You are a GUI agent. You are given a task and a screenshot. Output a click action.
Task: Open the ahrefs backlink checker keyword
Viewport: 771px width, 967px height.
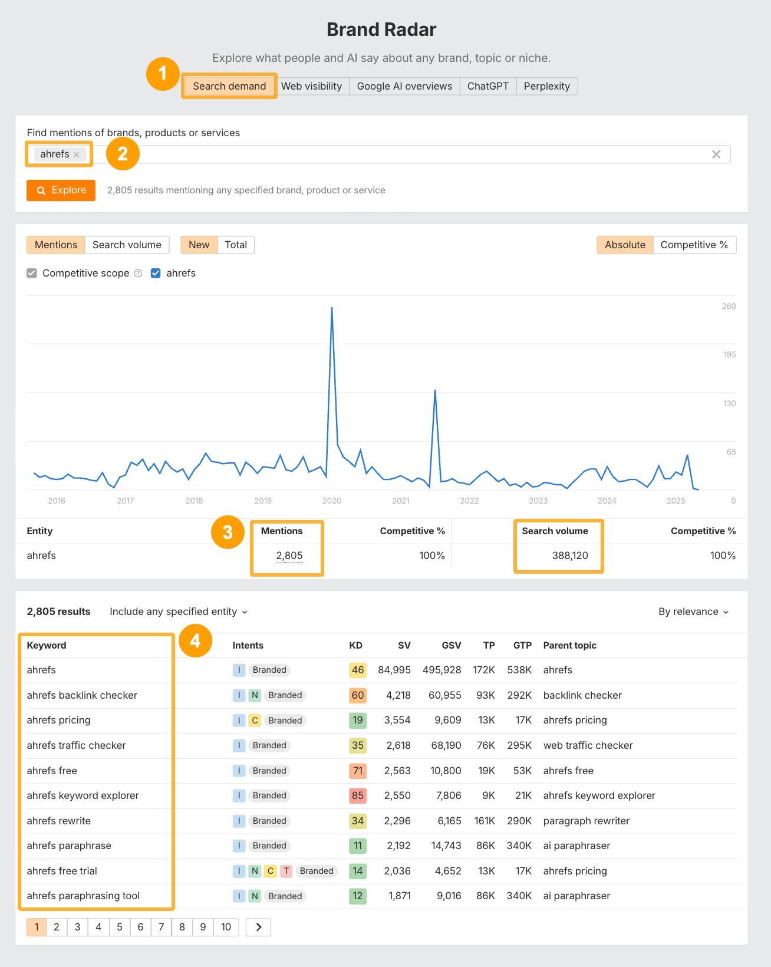point(82,695)
